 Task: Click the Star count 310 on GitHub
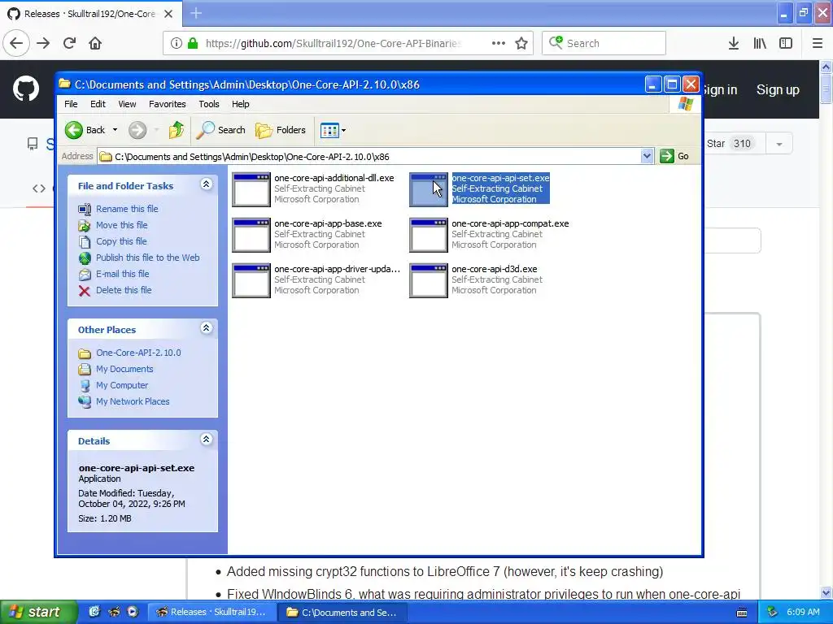[x=742, y=144]
